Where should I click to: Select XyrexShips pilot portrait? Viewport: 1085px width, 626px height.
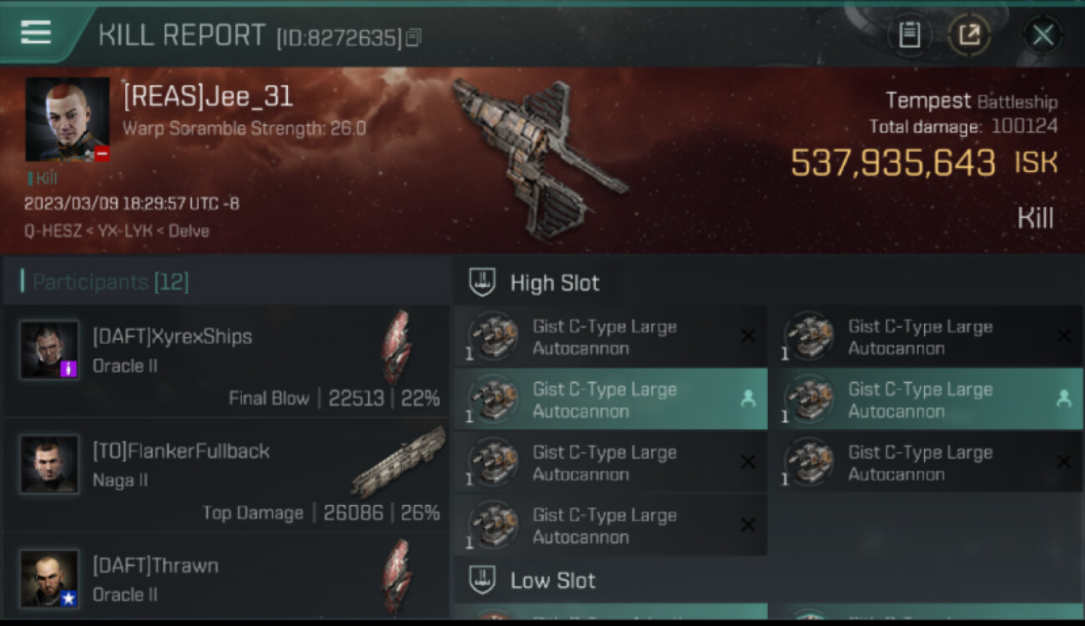(x=50, y=350)
